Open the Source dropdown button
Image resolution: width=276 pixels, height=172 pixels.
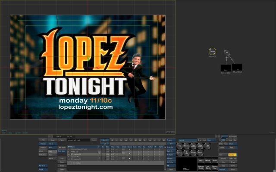tap(53, 159)
